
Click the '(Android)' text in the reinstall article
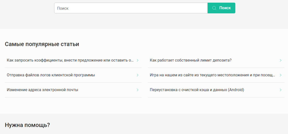[236, 90]
